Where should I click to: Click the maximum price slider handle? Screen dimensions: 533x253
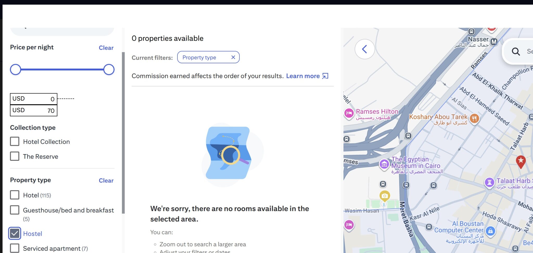click(109, 70)
